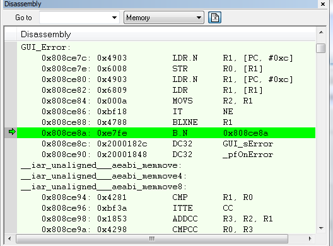The height and width of the screenshot is (246, 333).
Task: Select the highlighted B.N 0x808ce8a line
Action: click(166, 133)
